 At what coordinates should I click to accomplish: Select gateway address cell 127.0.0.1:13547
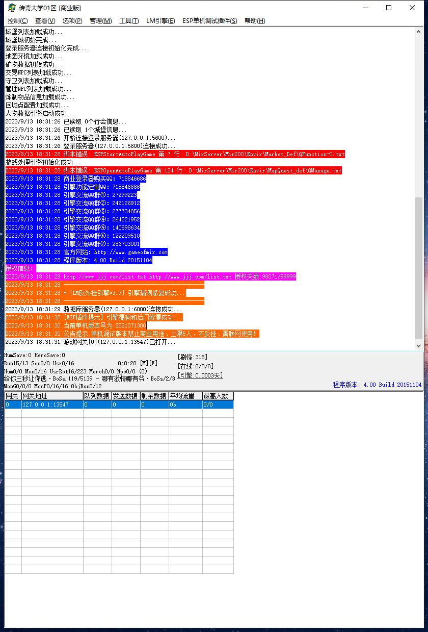[x=52, y=405]
